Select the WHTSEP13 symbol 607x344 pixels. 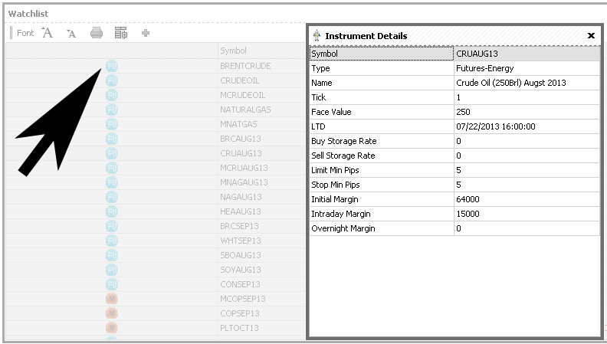[240, 241]
